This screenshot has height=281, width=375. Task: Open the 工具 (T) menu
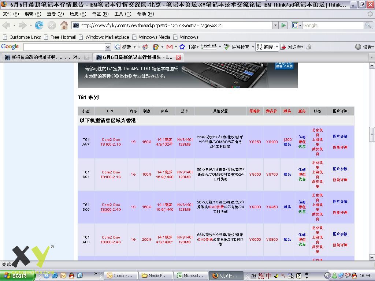[x=123, y=14]
